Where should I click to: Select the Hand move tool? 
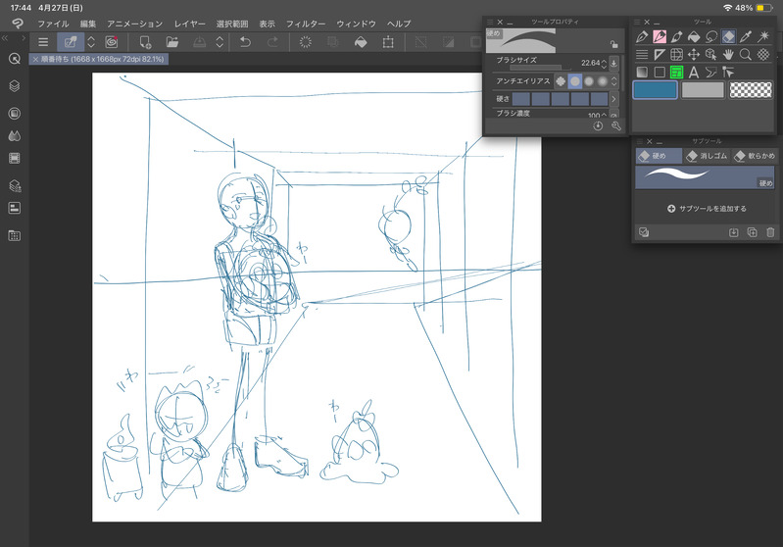pyautogui.click(x=728, y=55)
